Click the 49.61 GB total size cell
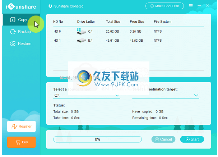 tap(112, 41)
